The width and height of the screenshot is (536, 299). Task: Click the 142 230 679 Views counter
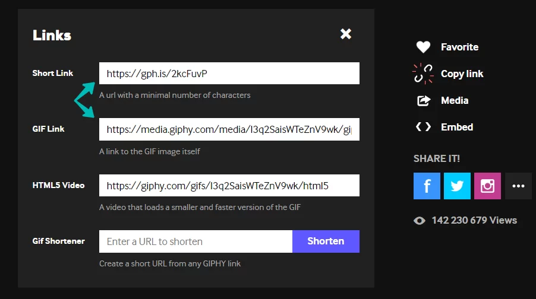click(474, 221)
